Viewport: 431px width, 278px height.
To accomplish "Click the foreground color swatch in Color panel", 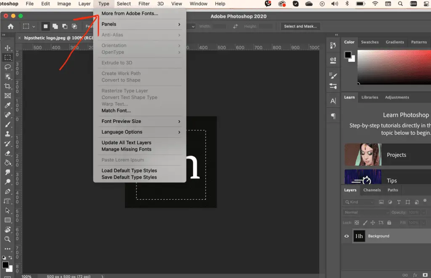I will [x=348, y=55].
